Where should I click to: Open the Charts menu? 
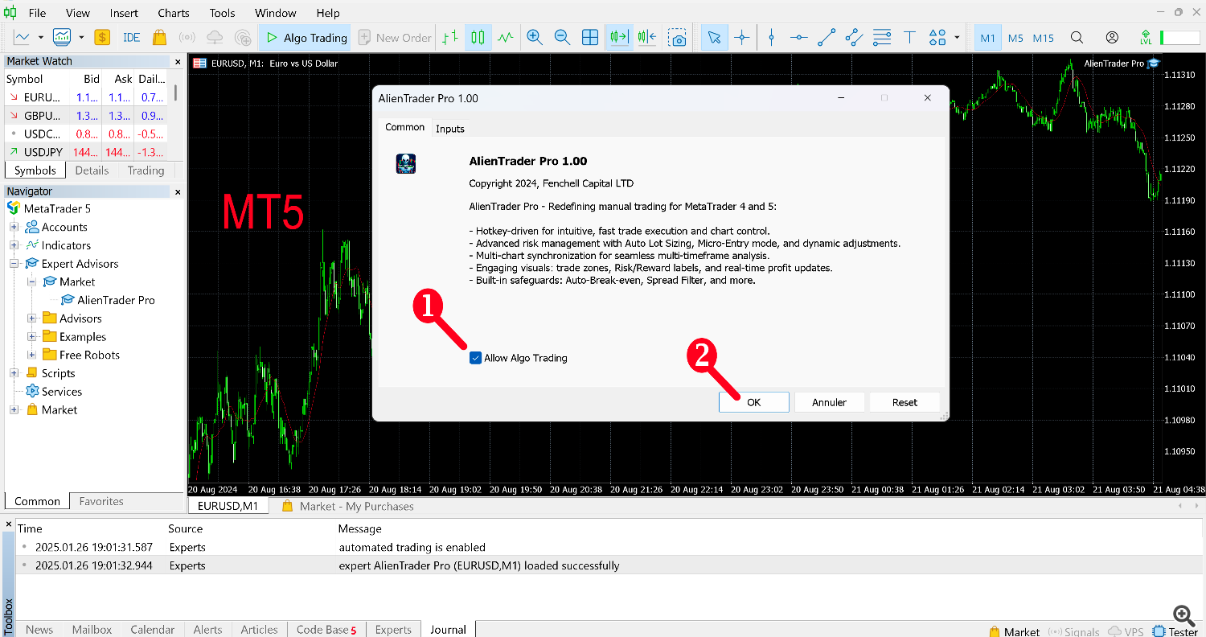click(174, 13)
